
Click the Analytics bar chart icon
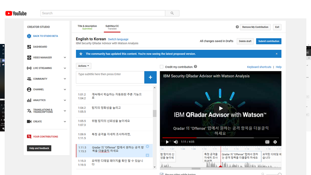(29, 100)
